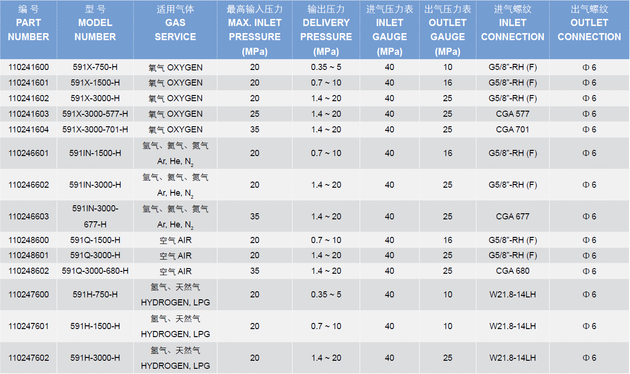The height and width of the screenshot is (374, 630).
Task: Select part number 110247602 cell
Action: coord(28,358)
